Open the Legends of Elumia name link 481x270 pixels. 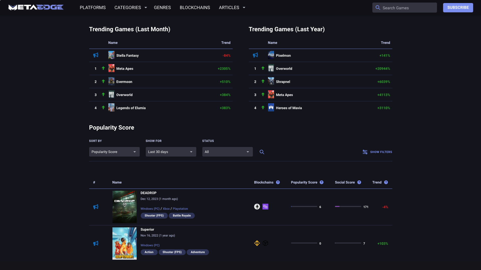(131, 108)
